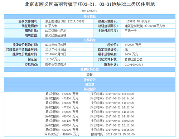
Task: Click the 代征地面积 label
Action: [30, 26]
